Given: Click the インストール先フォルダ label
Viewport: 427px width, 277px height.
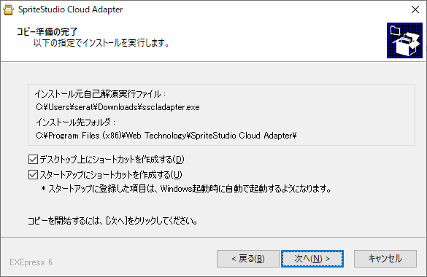Looking at the screenshot, I should click(x=75, y=122).
